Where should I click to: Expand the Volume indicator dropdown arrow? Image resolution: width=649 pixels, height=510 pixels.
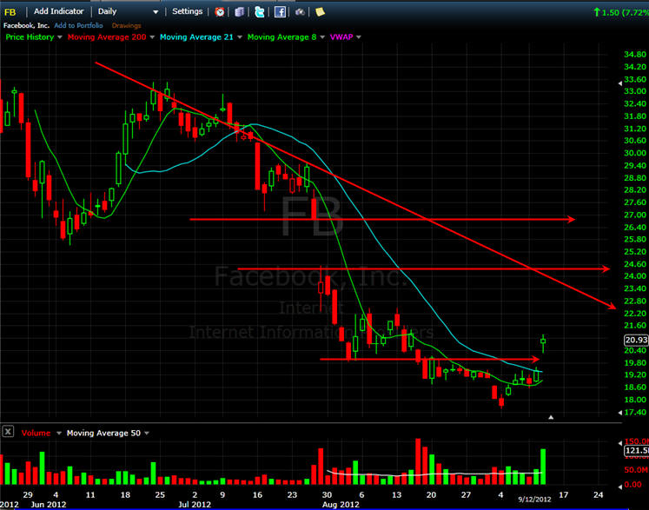pyautogui.click(x=59, y=434)
